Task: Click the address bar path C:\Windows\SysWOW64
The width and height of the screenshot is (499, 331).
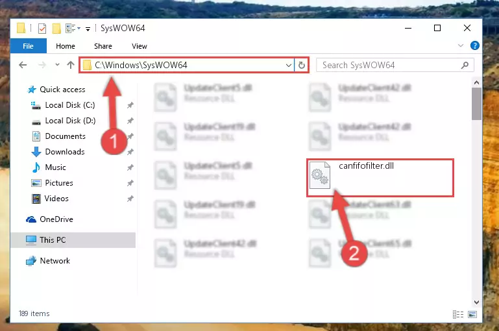Action: (x=141, y=65)
